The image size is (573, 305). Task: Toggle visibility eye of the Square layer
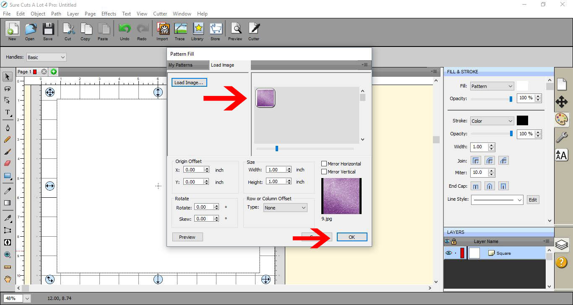click(x=449, y=253)
